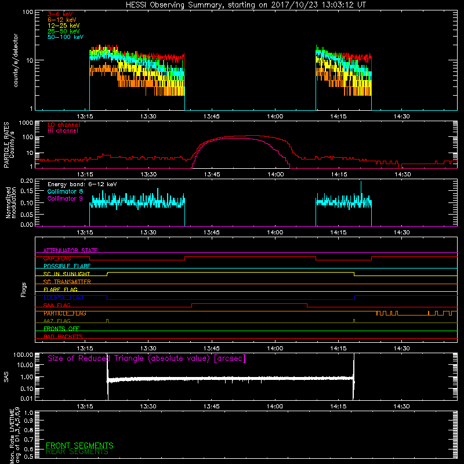Click the ATTENUATOR_STATE flag label
The height and width of the screenshot is (464, 464).
tap(70, 251)
